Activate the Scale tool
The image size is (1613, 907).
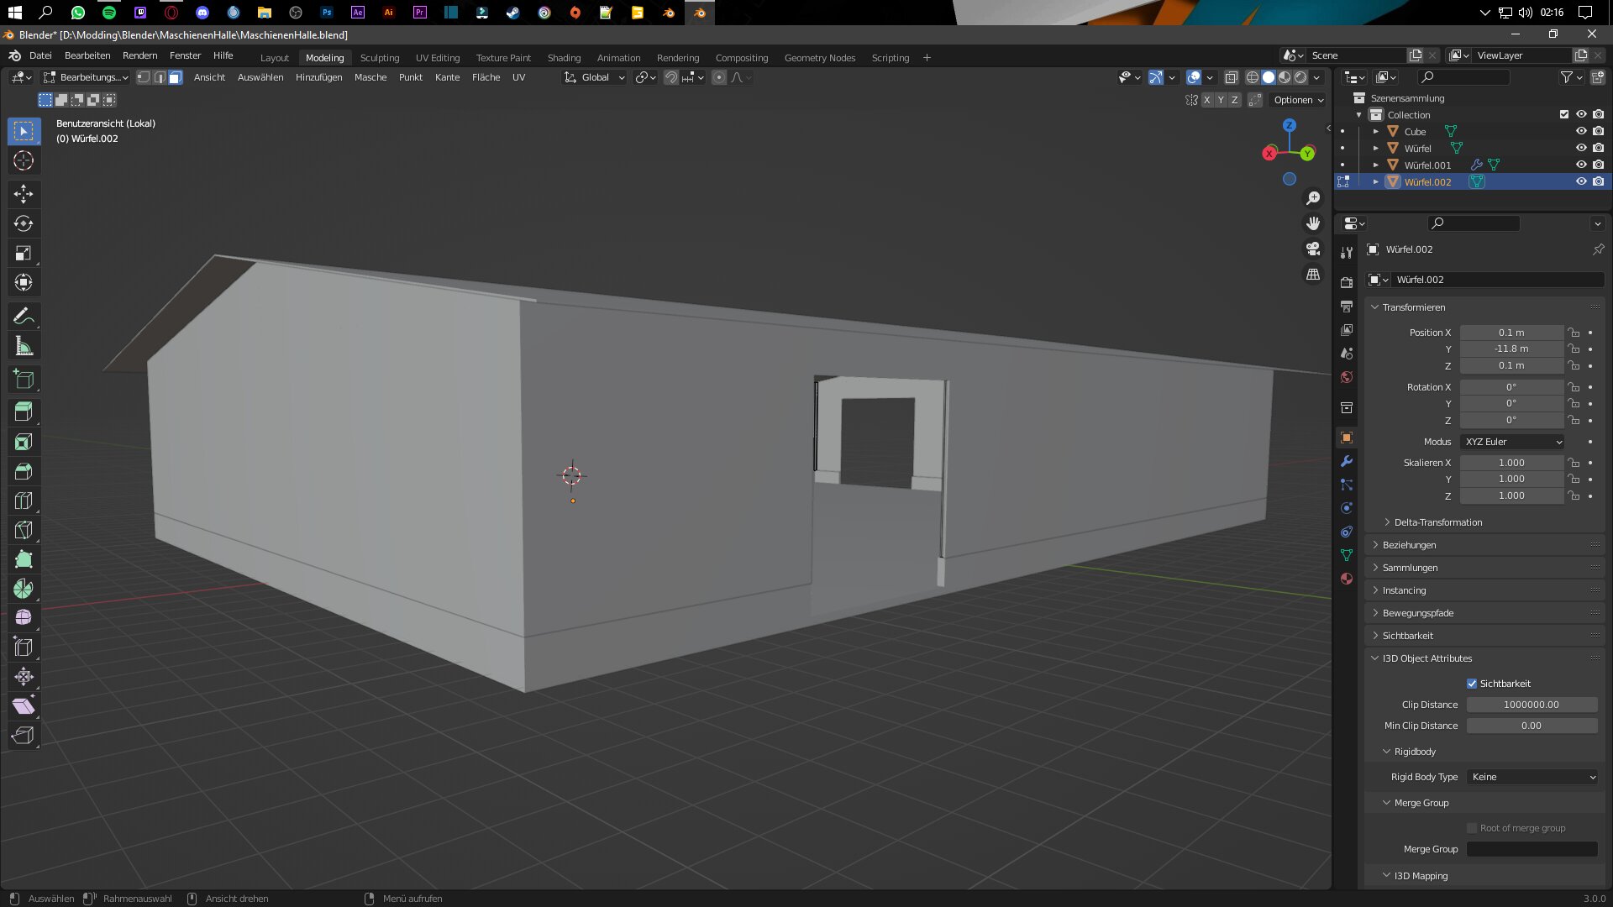pos(24,253)
